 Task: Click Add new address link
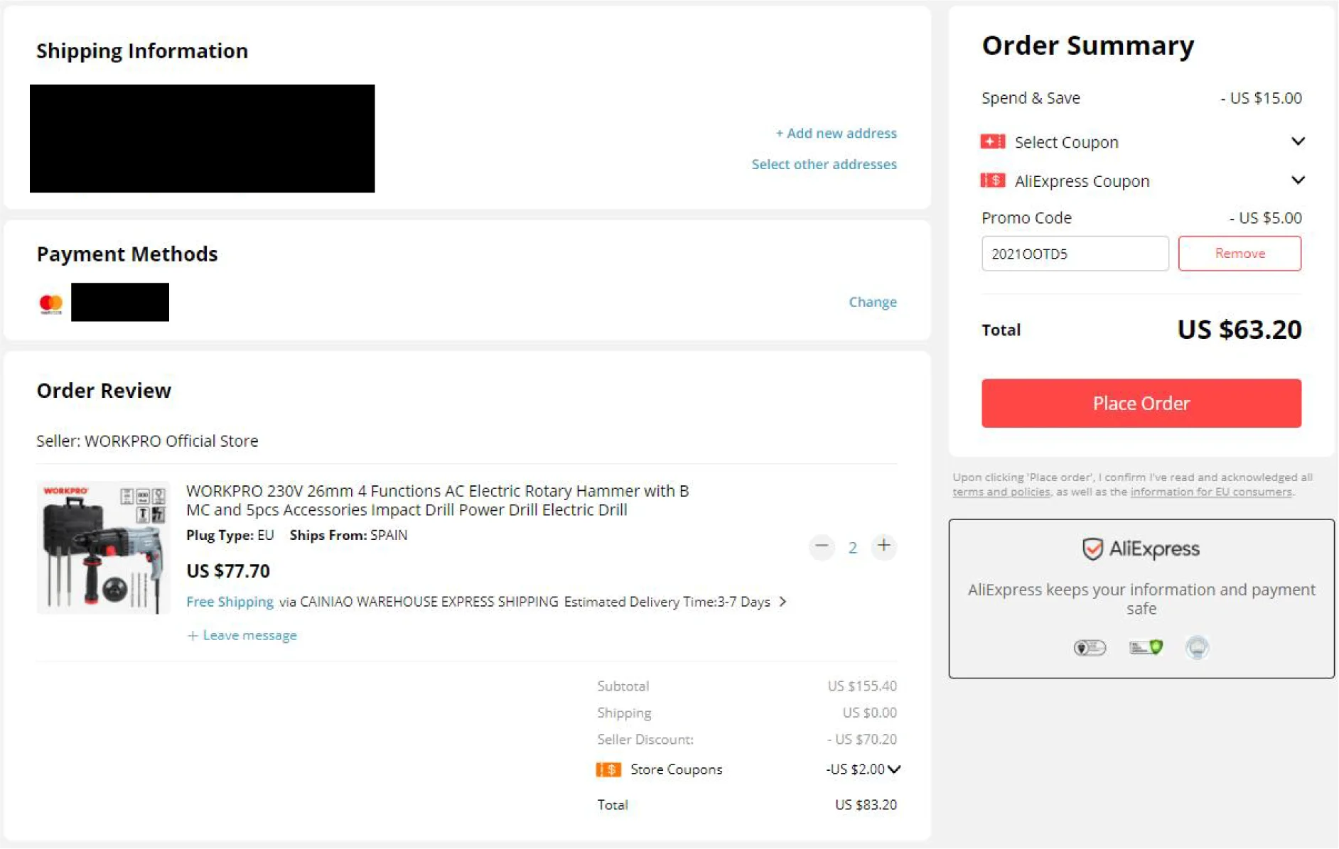836,134
